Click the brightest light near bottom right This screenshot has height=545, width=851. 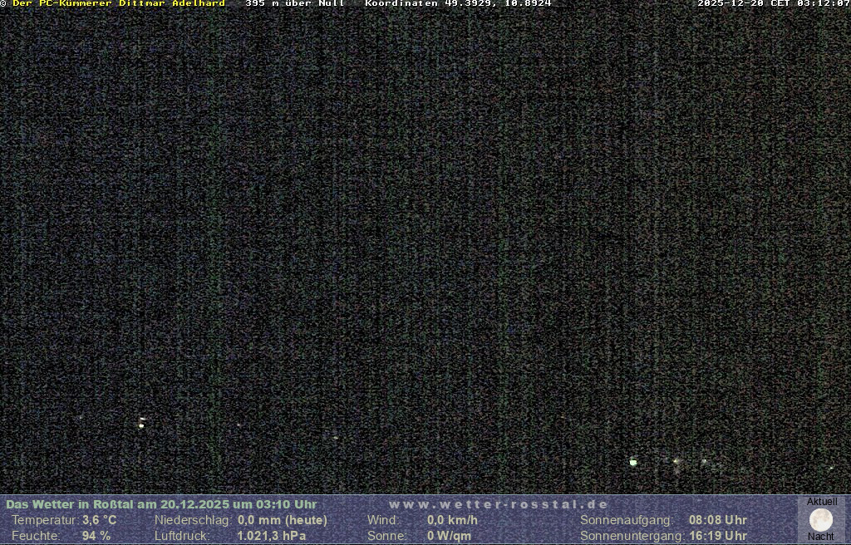click(633, 462)
